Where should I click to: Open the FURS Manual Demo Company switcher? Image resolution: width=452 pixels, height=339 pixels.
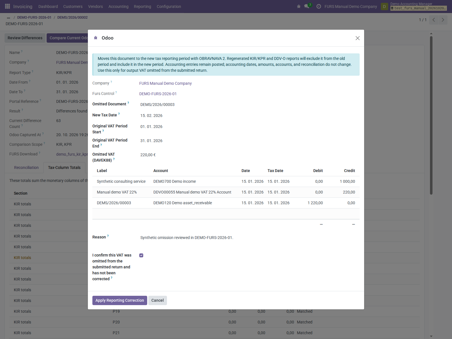(x=351, y=6)
